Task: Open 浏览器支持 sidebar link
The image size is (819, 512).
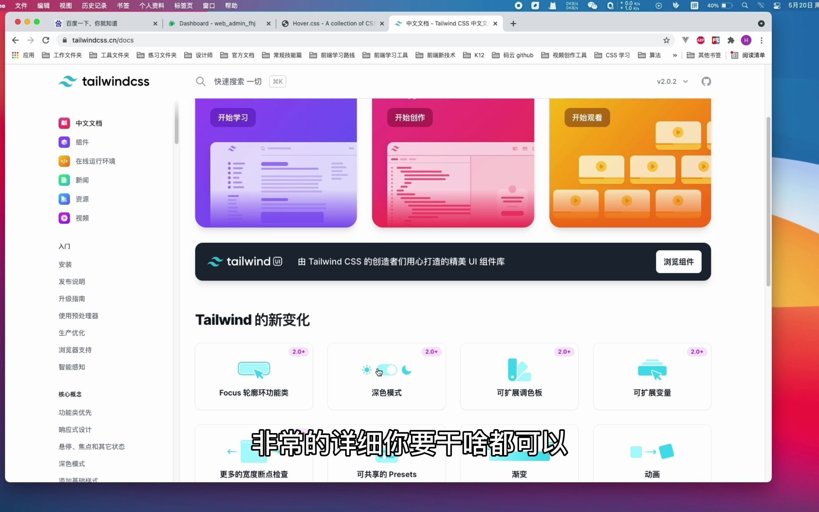Action: click(75, 350)
